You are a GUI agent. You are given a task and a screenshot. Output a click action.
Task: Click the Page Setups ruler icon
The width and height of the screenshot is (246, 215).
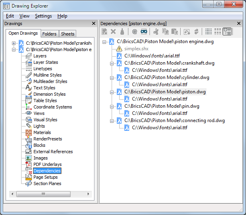point(29,177)
